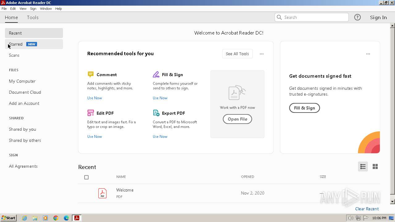Switch to thumbnail grid view

coord(375,166)
